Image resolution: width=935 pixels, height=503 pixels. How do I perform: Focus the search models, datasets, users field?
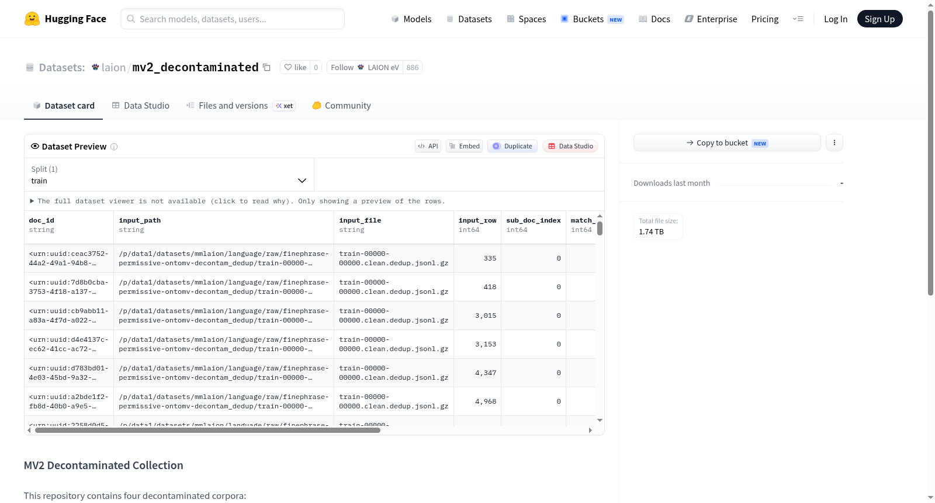tap(233, 19)
